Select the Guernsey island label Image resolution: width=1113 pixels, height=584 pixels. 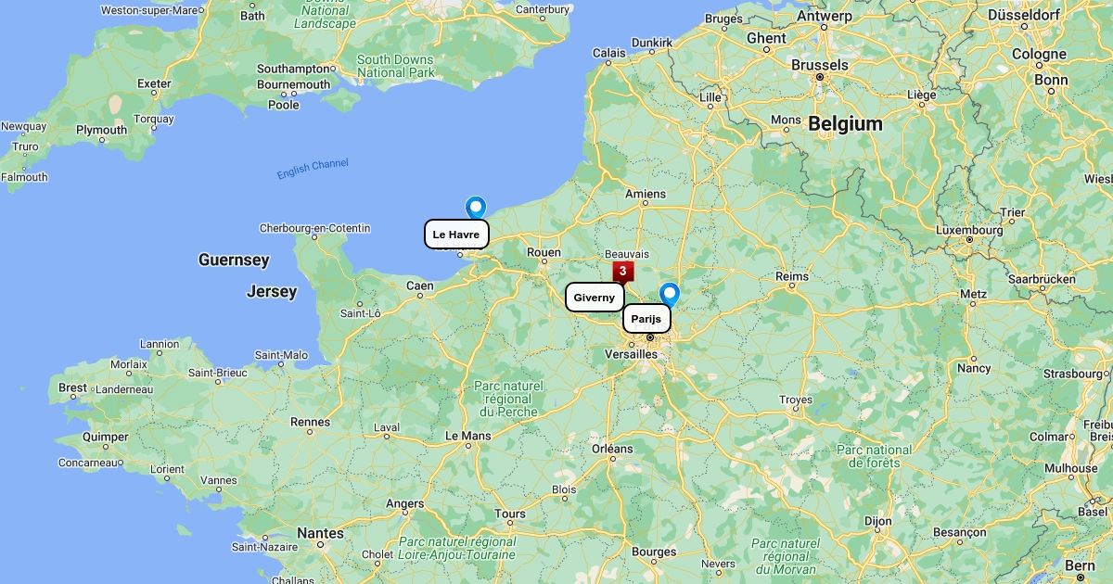pos(234,260)
